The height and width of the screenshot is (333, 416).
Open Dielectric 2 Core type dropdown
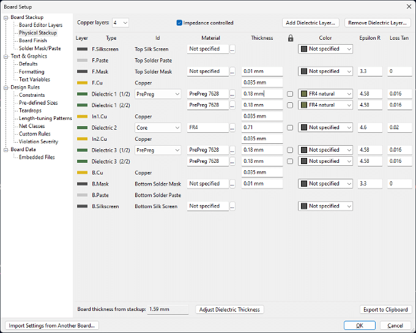click(x=158, y=128)
